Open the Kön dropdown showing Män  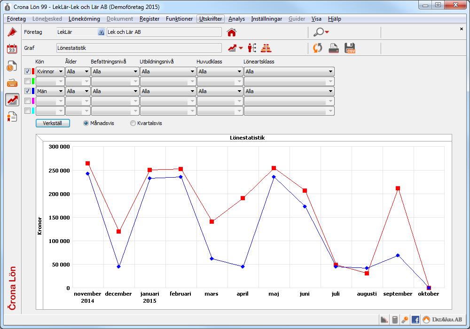pos(50,91)
